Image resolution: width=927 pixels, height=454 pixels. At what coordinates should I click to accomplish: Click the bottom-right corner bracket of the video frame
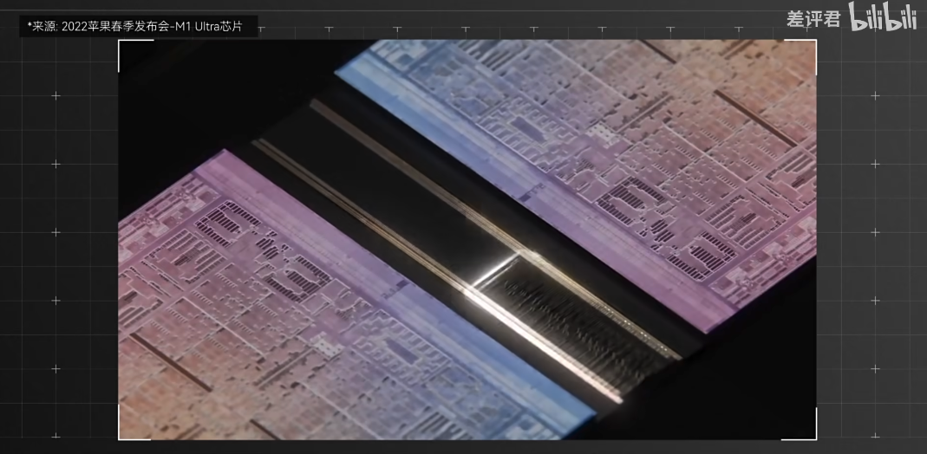[800, 425]
